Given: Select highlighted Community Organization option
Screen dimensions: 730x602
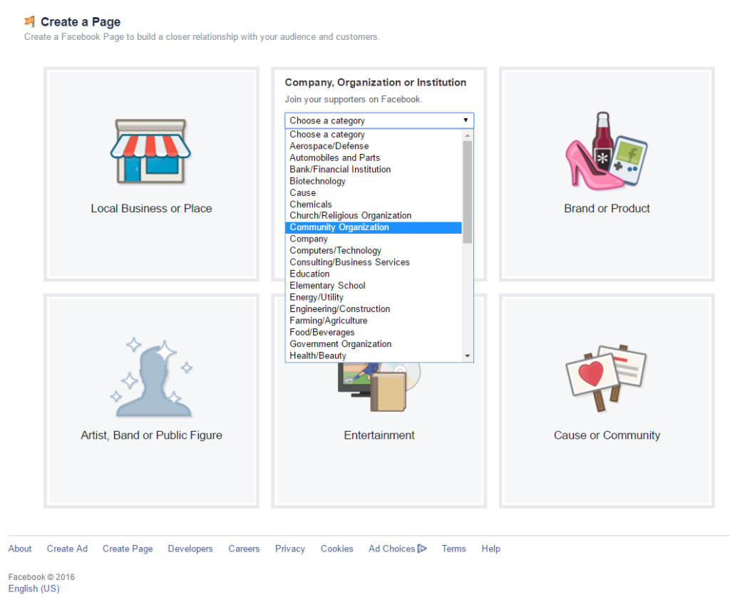Looking at the screenshot, I should 374,227.
